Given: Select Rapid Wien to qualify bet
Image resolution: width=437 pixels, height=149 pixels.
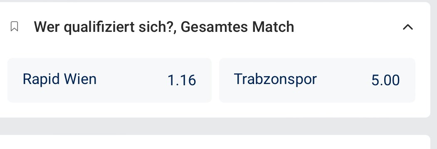Looking at the screenshot, I should (x=109, y=80).
